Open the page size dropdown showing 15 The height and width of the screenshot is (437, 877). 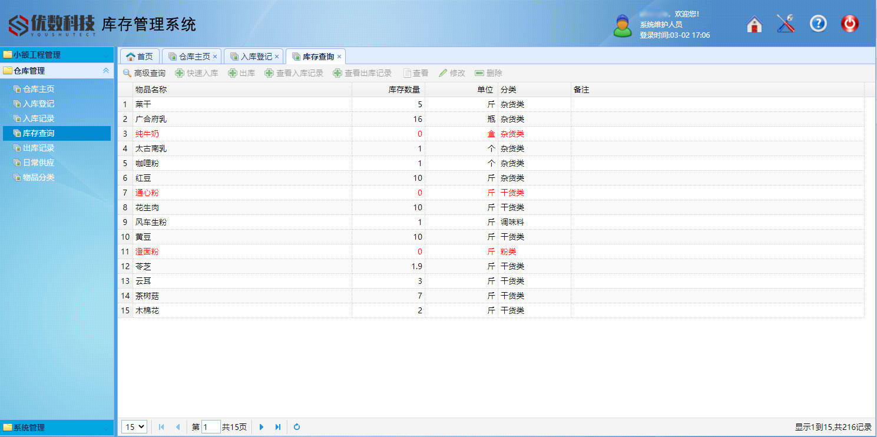pyautogui.click(x=134, y=427)
